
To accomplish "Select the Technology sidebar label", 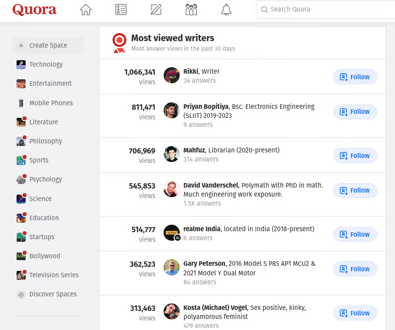I will click(46, 64).
